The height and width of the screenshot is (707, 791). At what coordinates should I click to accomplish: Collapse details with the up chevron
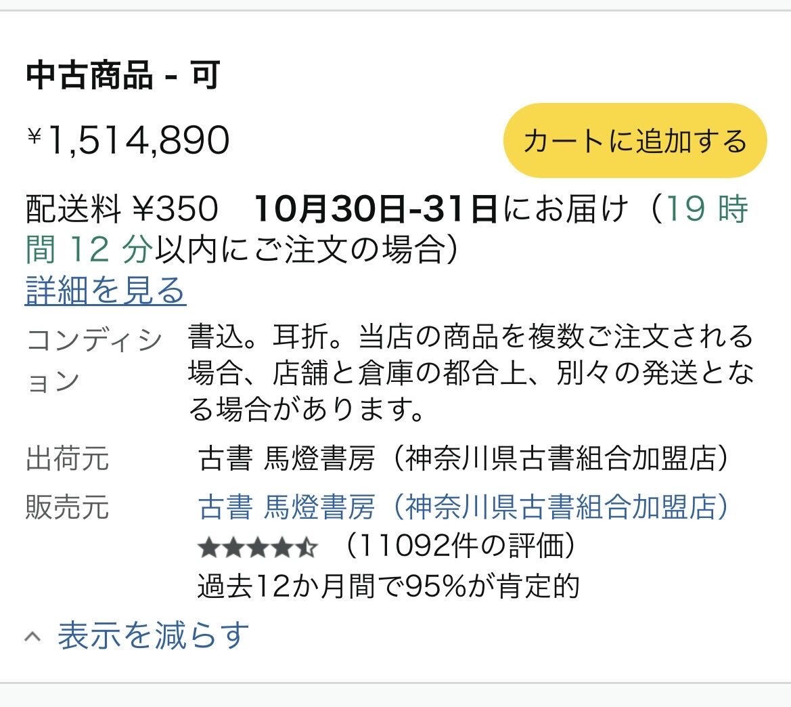(x=32, y=637)
